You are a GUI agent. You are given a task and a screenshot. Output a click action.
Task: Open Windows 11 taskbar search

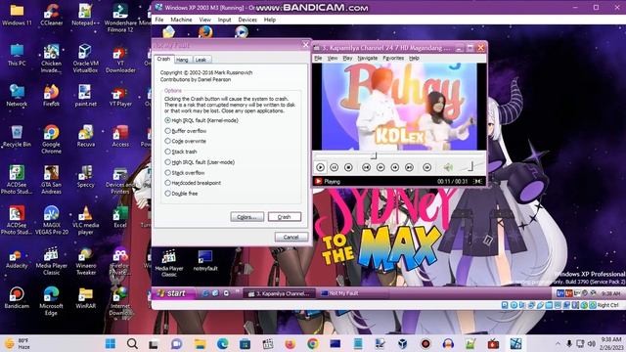[133, 343]
